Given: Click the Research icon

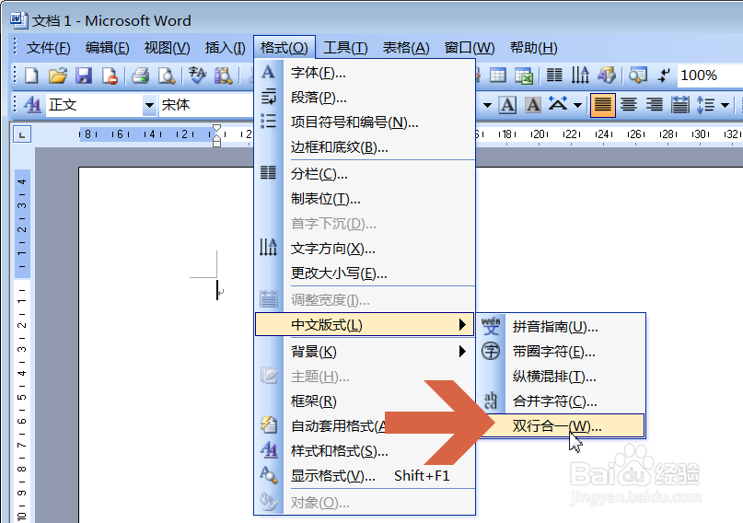Looking at the screenshot, I should [223, 76].
